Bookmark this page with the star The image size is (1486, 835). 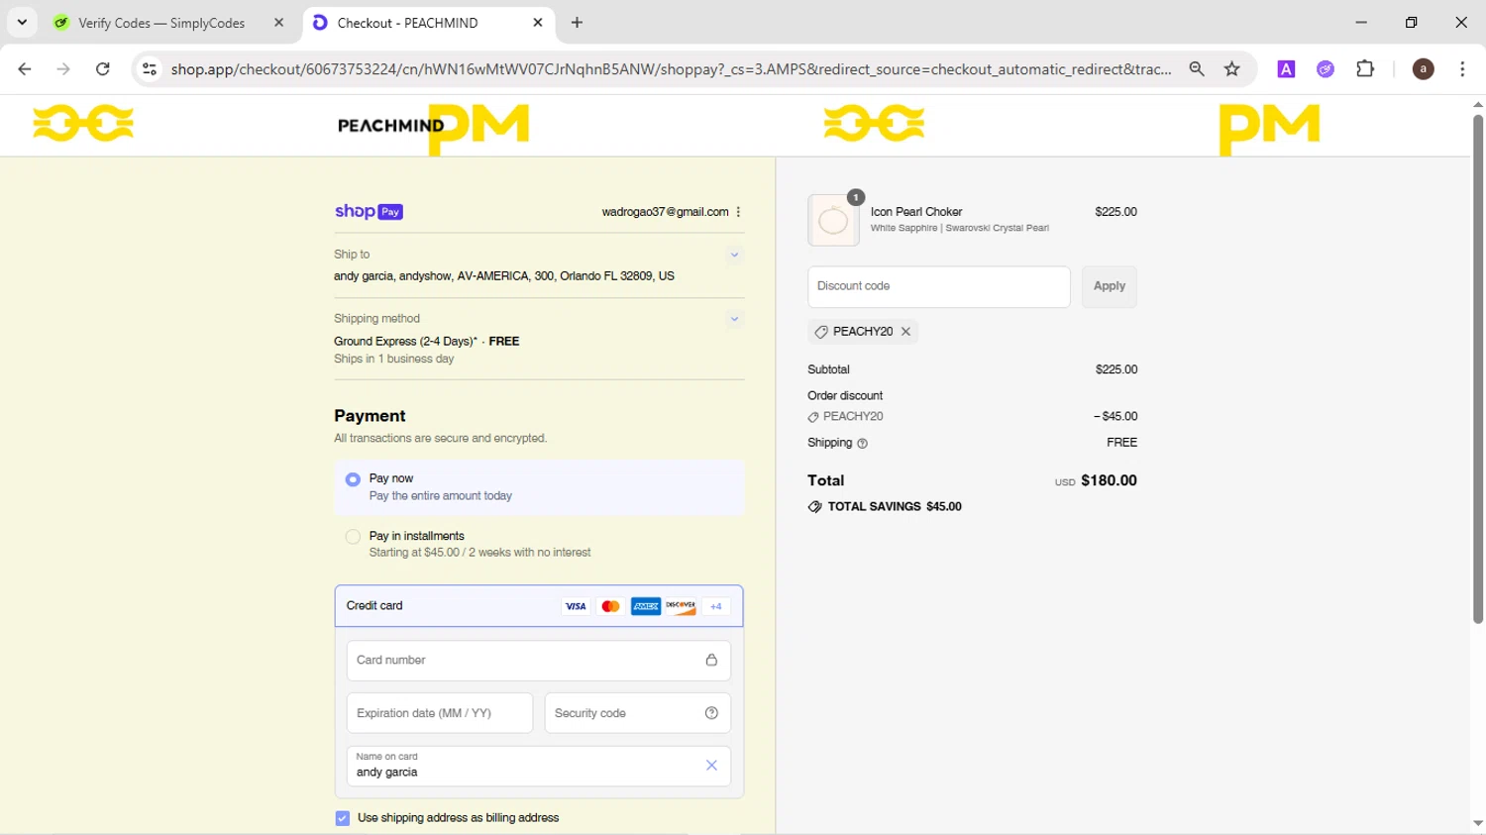tap(1232, 69)
